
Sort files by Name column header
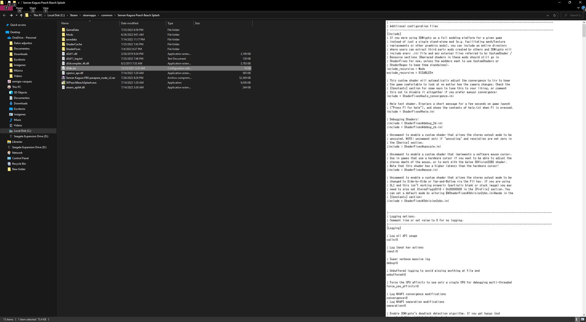[x=89, y=23]
